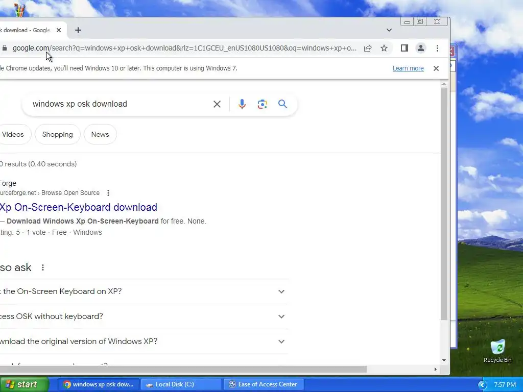Expand hidden system tray icons arrow
The width and height of the screenshot is (523, 392).
(x=482, y=385)
